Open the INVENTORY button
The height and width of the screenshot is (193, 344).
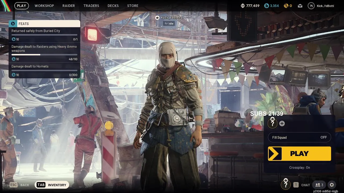coord(52,185)
